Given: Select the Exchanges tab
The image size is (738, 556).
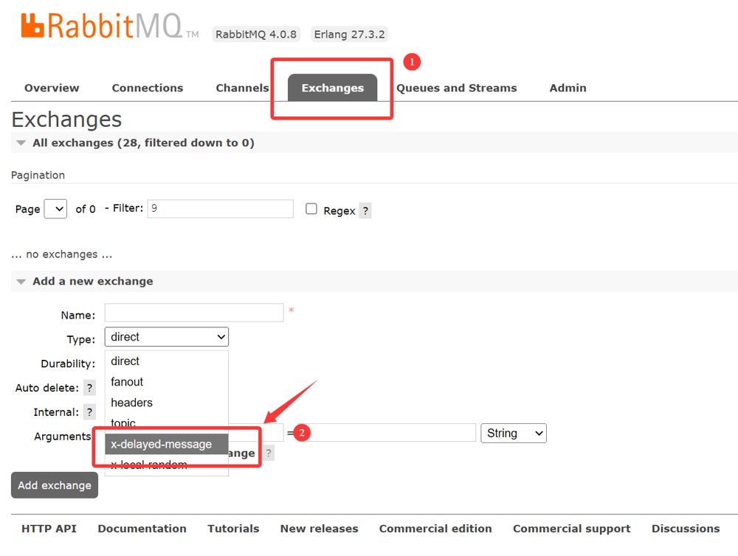Looking at the screenshot, I should [333, 88].
